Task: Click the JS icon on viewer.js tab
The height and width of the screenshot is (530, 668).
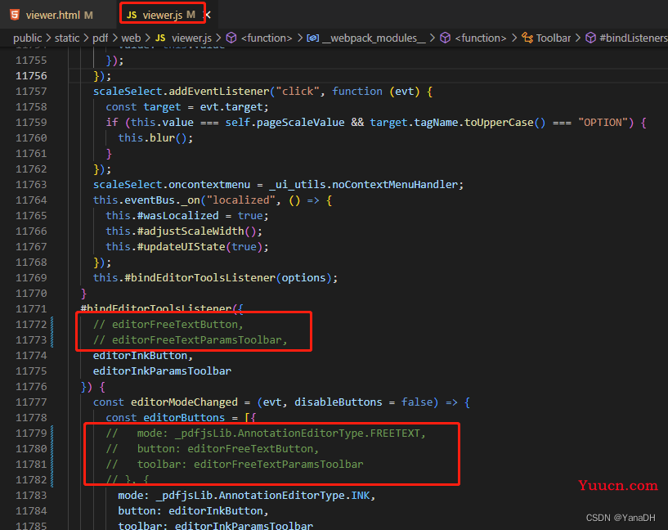Action: [x=132, y=15]
